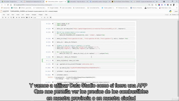This screenshot has width=179, height=101.
Task: Cut selected cells with scissors icon
Action: click(x=8, y=17)
